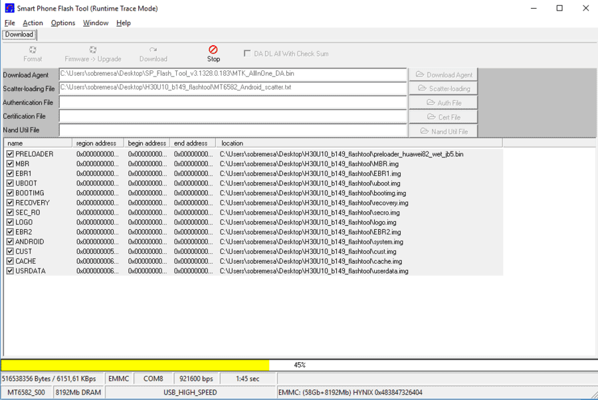Click the 1:45 sec elapsed time
598x400 pixels.
pos(248,379)
